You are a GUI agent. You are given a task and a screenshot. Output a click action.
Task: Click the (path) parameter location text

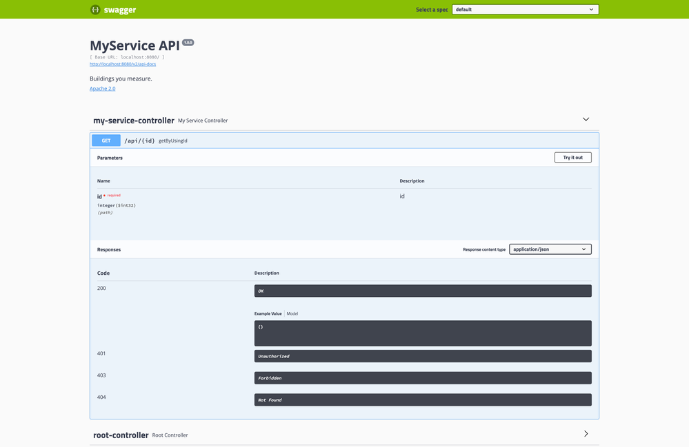pos(105,213)
